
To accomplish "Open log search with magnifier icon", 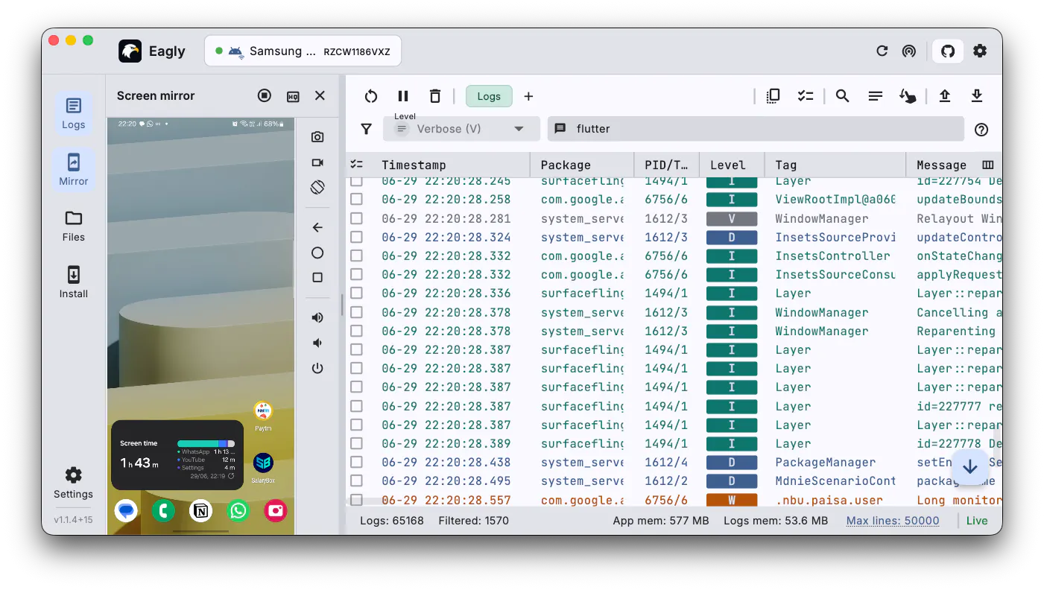I will 843,96.
